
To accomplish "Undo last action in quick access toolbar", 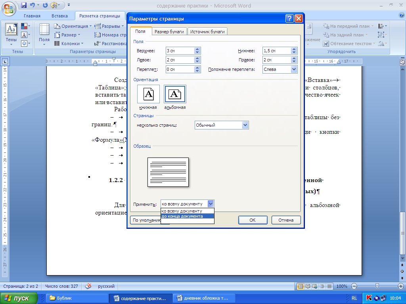I will point(33,5).
